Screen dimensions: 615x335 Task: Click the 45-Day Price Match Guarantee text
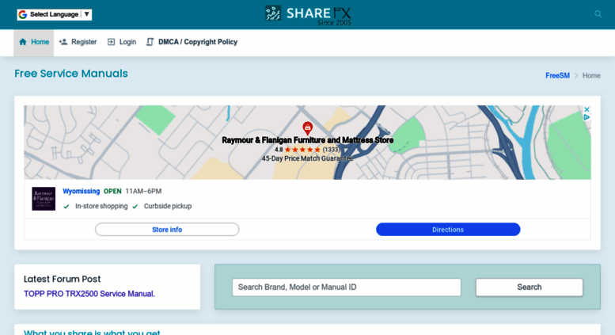(x=307, y=159)
